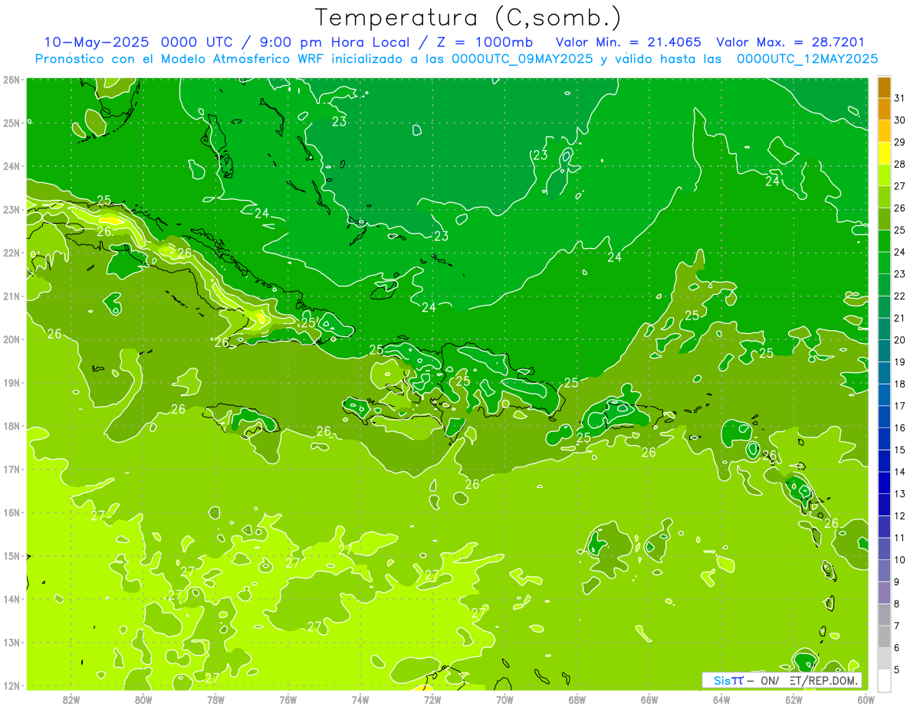Viewport: 920px width, 710px height.
Task: Click the colorbar scale number 30
Action: click(x=900, y=120)
